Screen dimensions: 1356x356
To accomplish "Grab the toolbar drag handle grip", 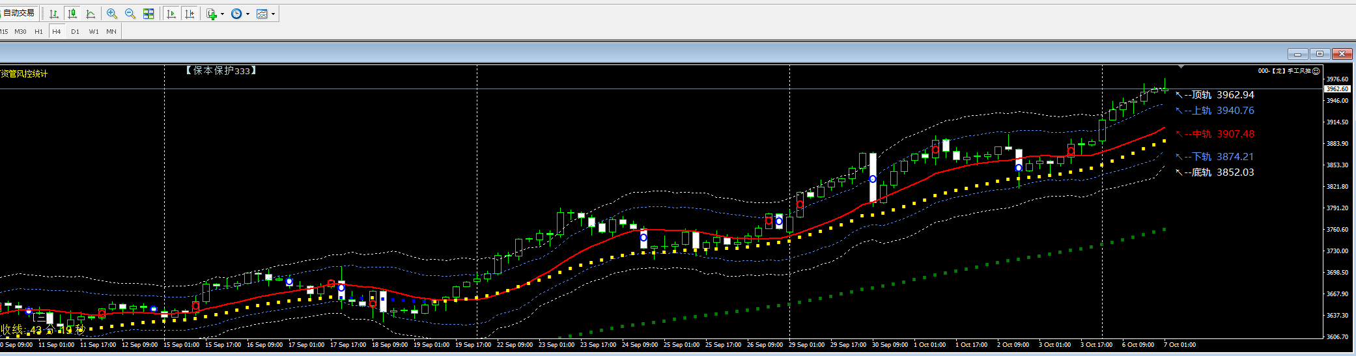I will pyautogui.click(x=43, y=14).
